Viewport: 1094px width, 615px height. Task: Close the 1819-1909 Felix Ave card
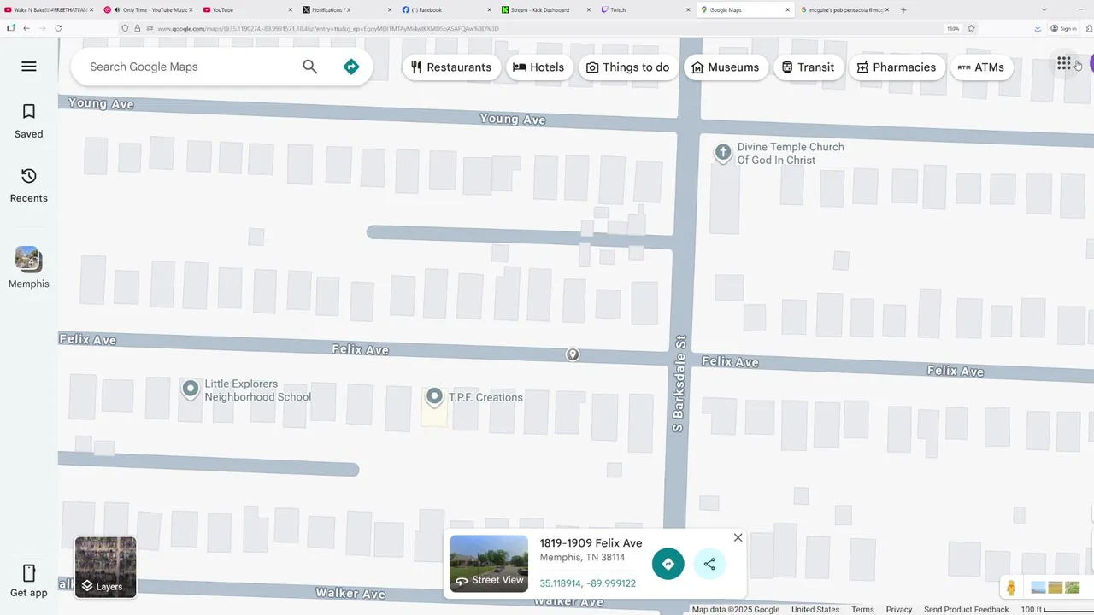738,537
